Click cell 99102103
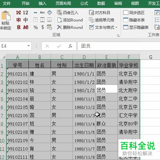This screenshot has width=160, height=160. 18,89
